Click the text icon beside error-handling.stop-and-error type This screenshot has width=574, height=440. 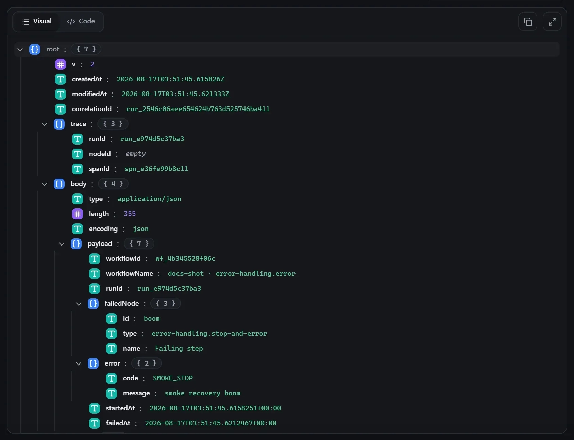112,334
